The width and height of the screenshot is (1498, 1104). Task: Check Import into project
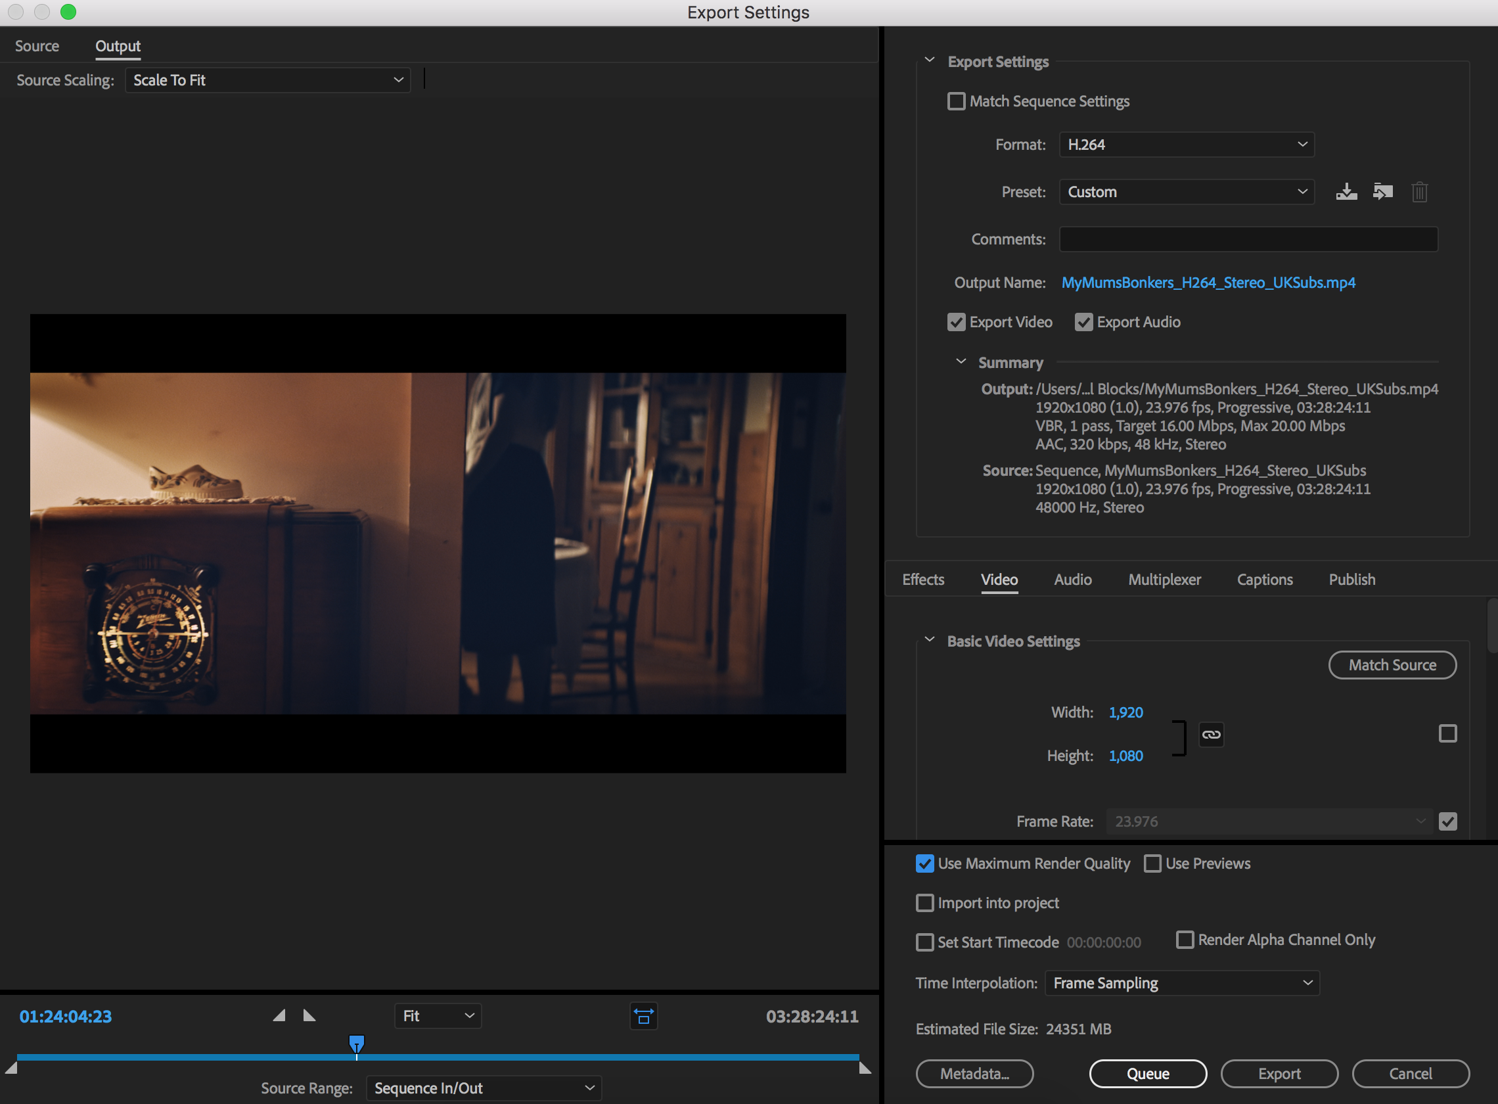point(924,903)
